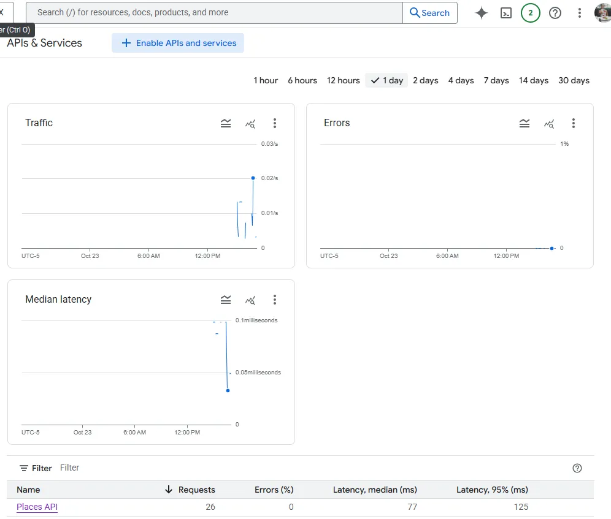The height and width of the screenshot is (519, 611).
Task: Open Cloud Shell terminal icon
Action: point(505,12)
